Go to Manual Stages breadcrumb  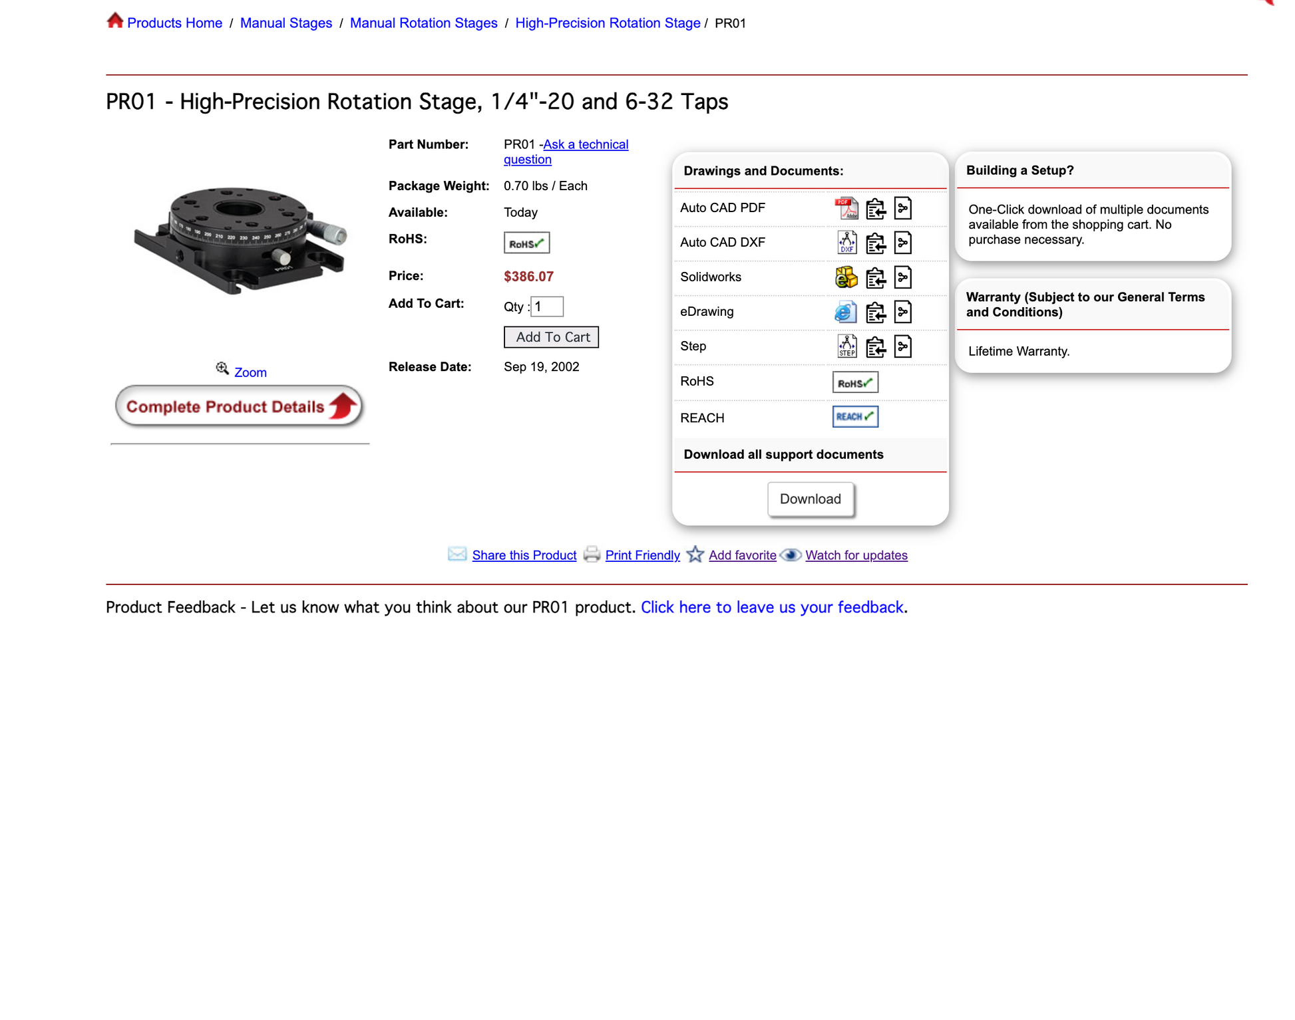click(286, 23)
